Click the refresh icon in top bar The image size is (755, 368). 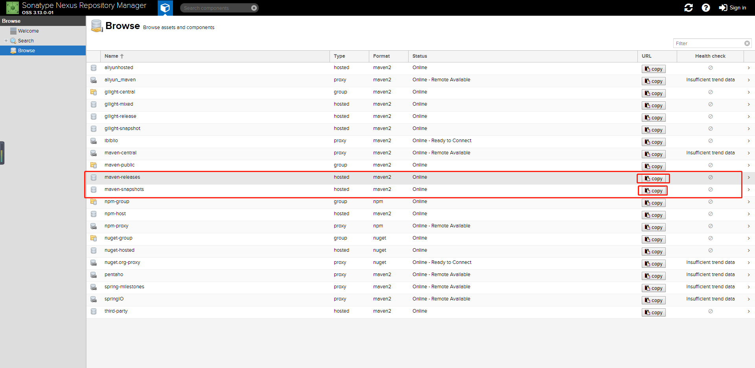(689, 7)
